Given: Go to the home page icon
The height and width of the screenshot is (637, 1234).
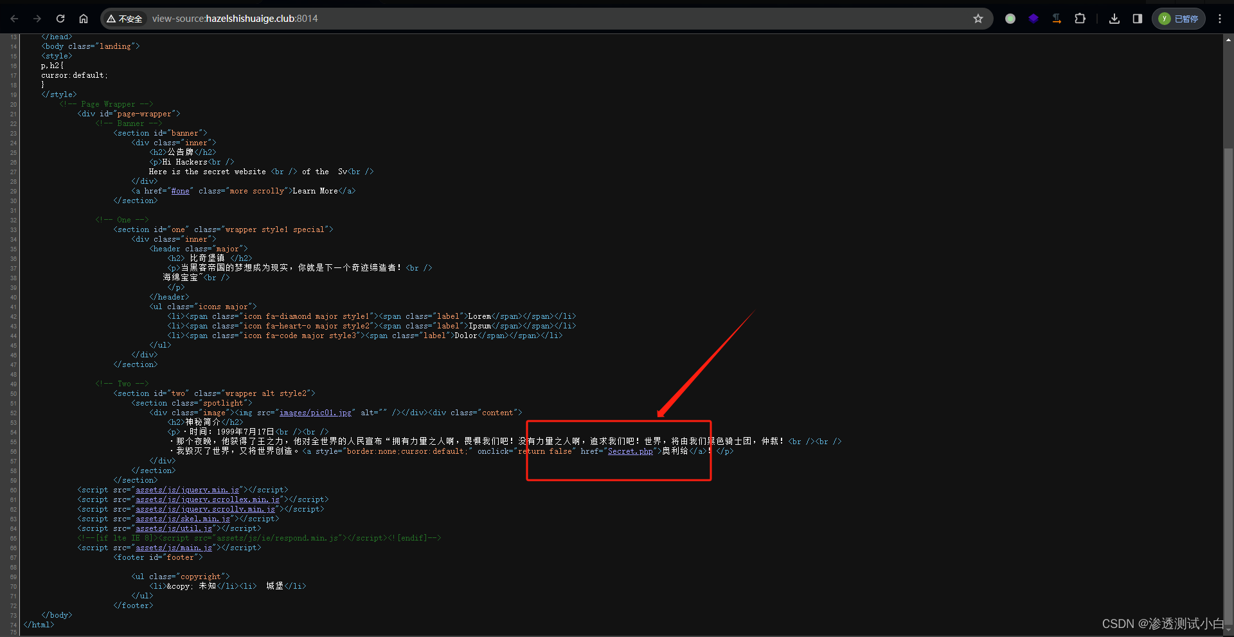Looking at the screenshot, I should click(x=84, y=19).
